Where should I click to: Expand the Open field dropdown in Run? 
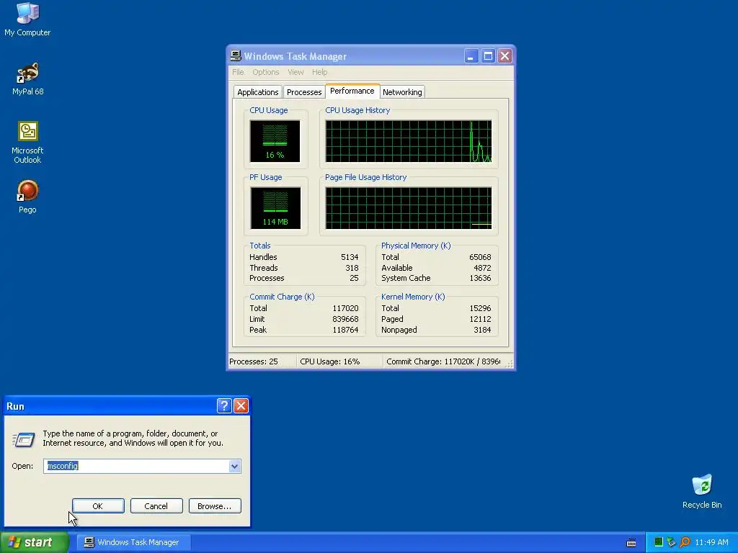click(234, 466)
